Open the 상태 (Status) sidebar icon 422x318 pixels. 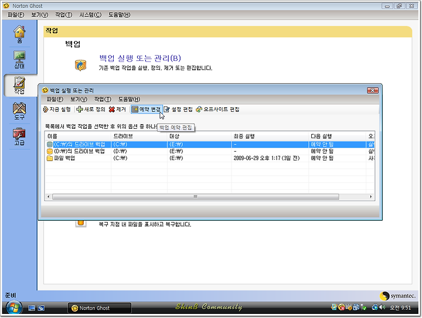click(x=19, y=59)
